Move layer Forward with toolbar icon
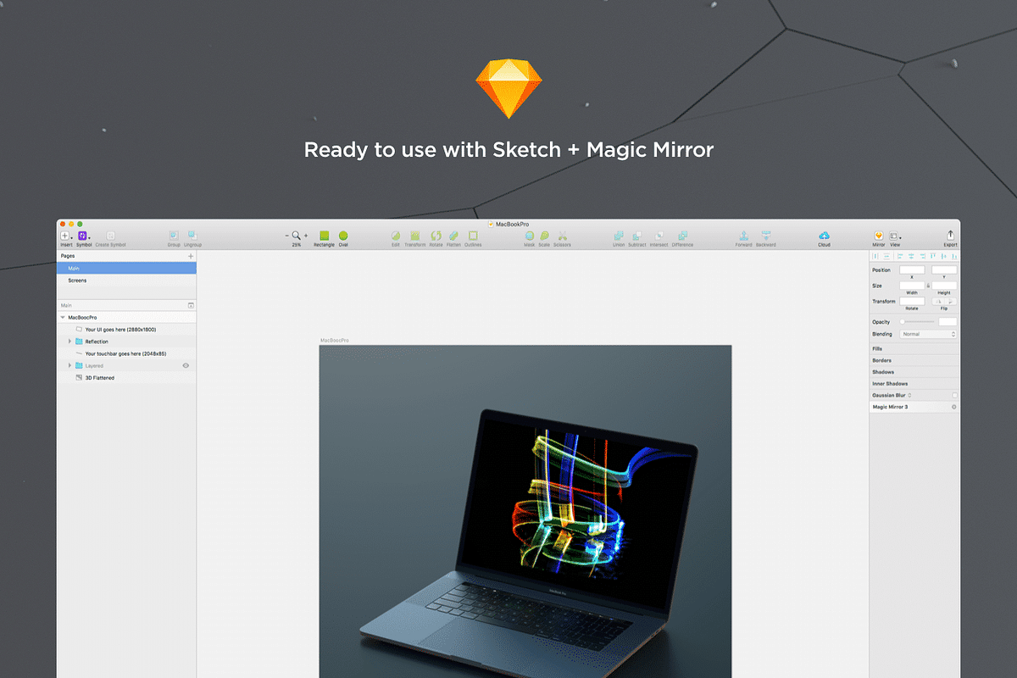This screenshot has width=1017, height=678. click(x=743, y=236)
